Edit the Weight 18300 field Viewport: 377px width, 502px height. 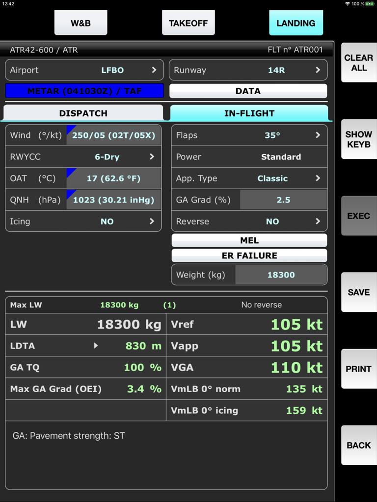281,275
